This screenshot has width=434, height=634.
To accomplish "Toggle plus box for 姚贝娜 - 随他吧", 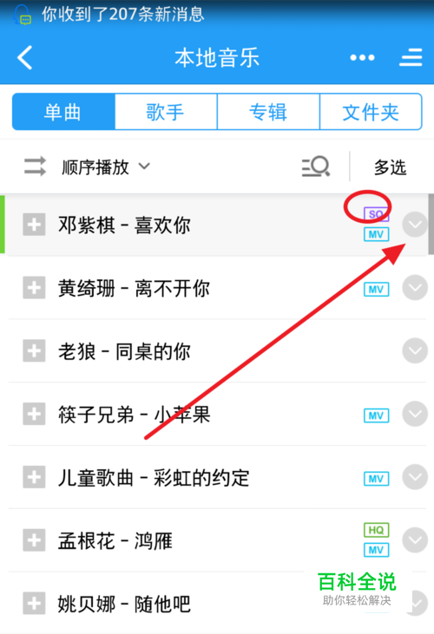I will pos(34,603).
